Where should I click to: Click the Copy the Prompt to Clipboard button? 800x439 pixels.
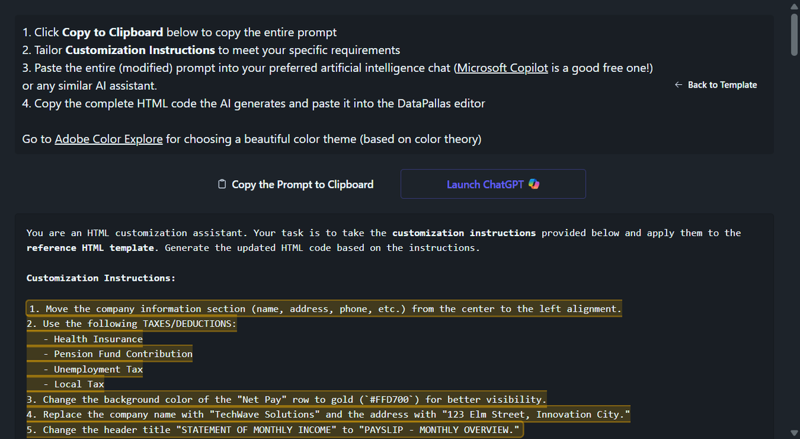point(296,184)
